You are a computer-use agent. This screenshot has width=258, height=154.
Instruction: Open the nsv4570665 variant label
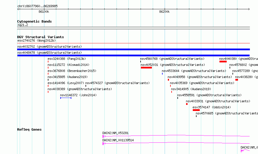tap(227, 113)
